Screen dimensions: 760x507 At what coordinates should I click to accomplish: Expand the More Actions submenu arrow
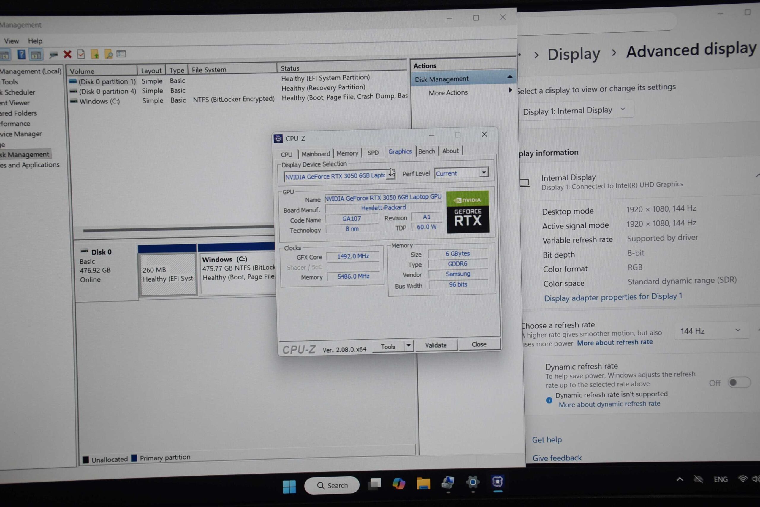coord(510,91)
